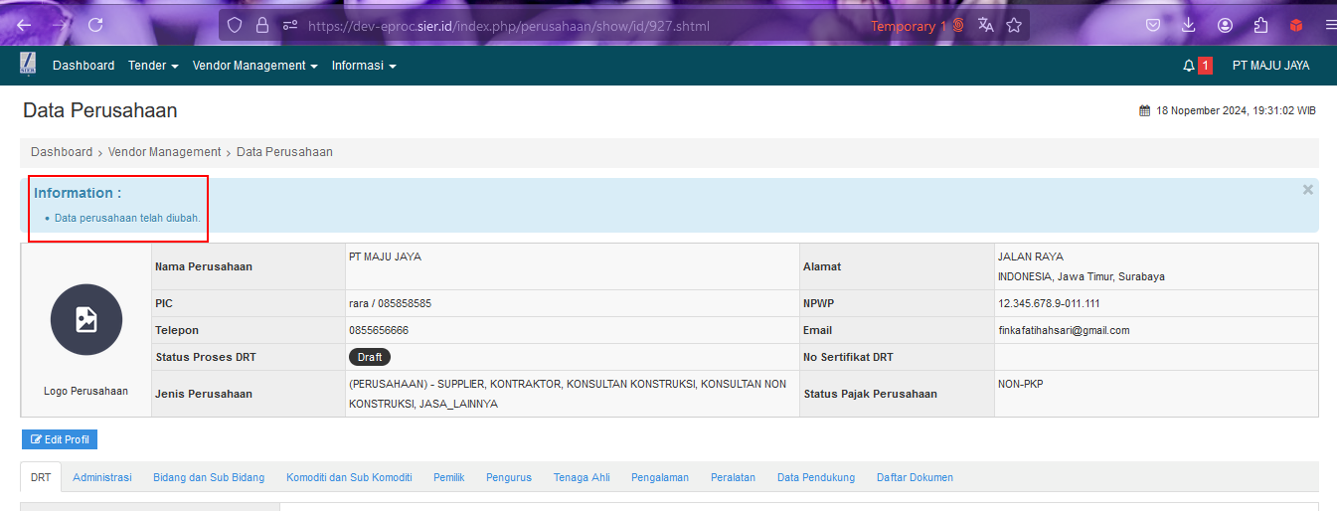This screenshot has height=511, width=1337.
Task: Reload the page with browser refresh icon
Action: 95,25
